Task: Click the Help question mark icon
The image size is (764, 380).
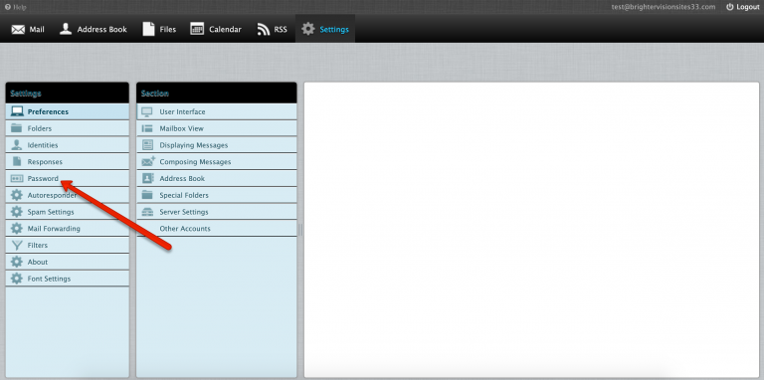Action: [7, 7]
